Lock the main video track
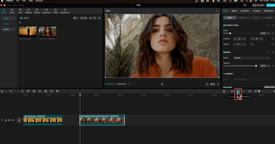The image size is (275, 144). pyautogui.click(x=6, y=120)
